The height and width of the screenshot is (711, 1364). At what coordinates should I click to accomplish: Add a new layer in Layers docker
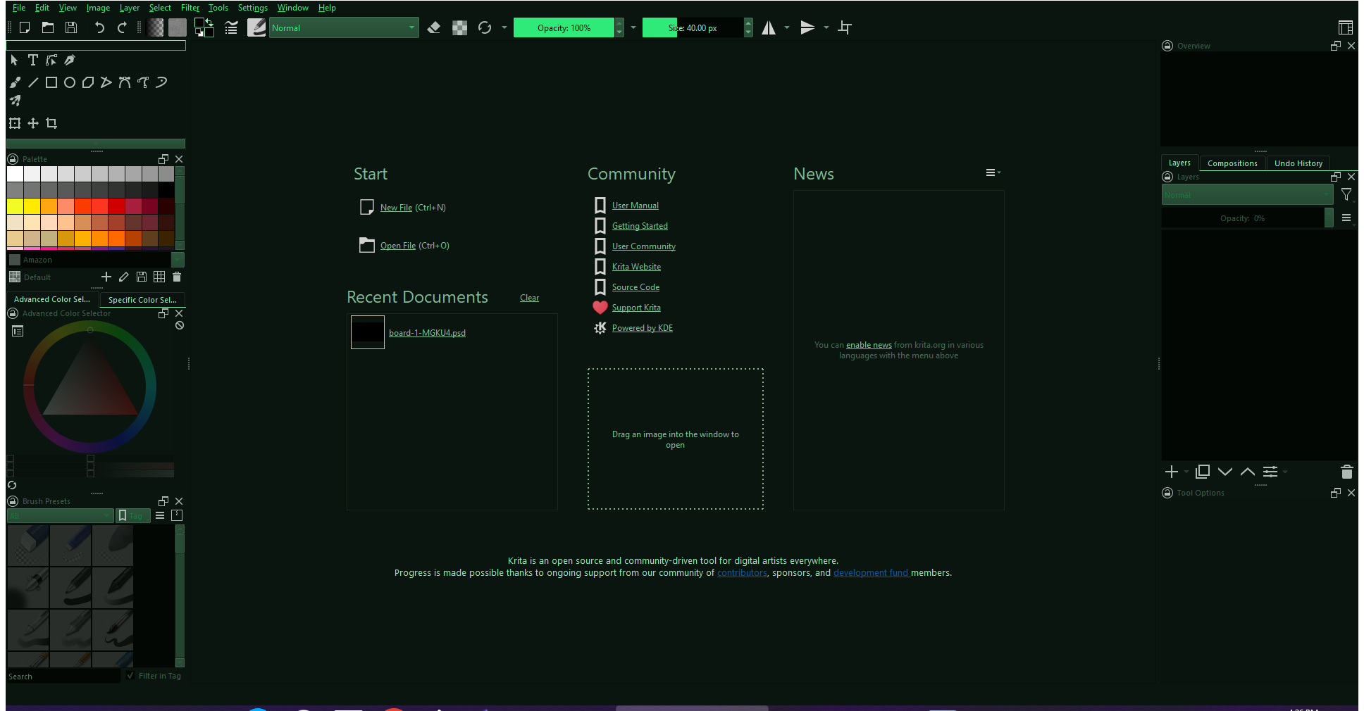point(1172,472)
